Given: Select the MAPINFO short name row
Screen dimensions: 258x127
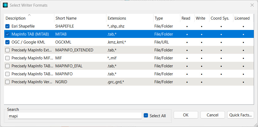Looking at the screenshot, I should point(64,74).
